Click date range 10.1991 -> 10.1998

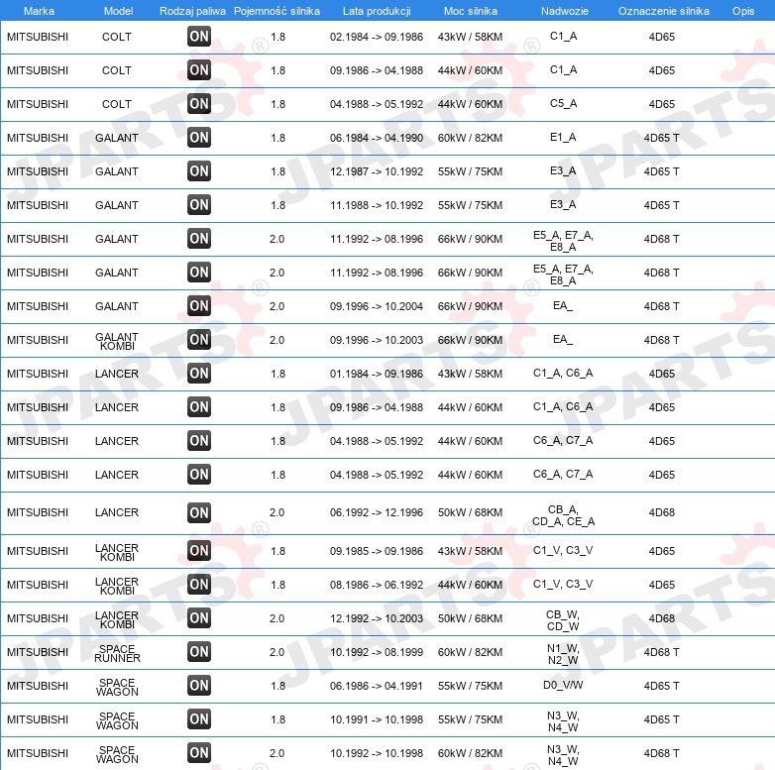click(x=377, y=719)
